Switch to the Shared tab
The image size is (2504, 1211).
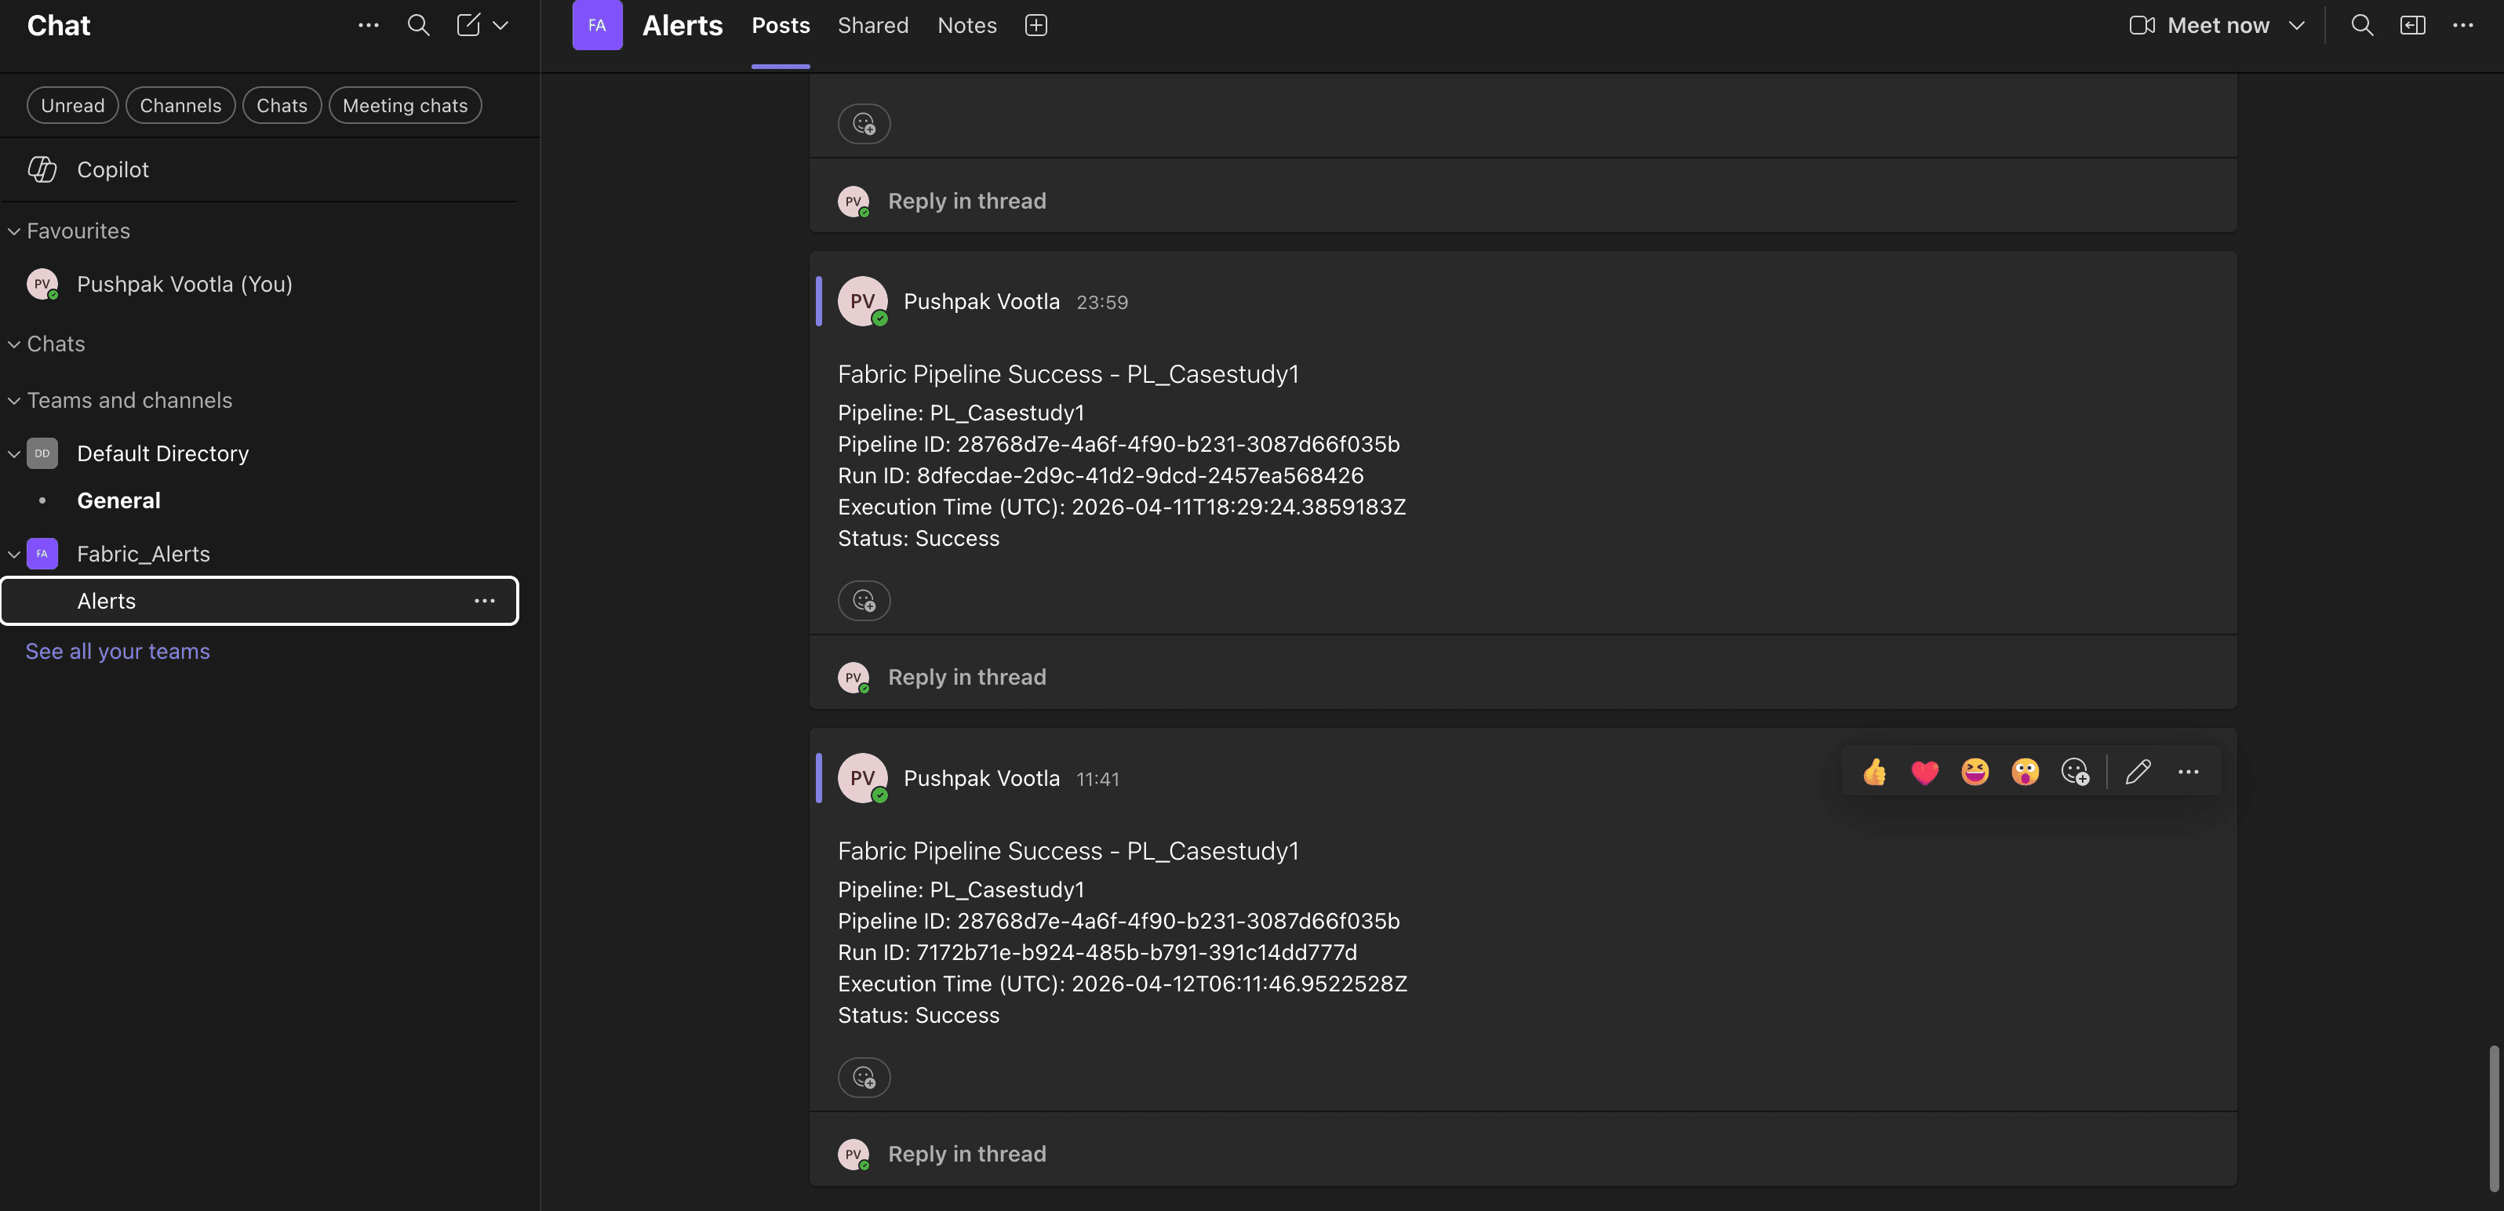coord(873,25)
